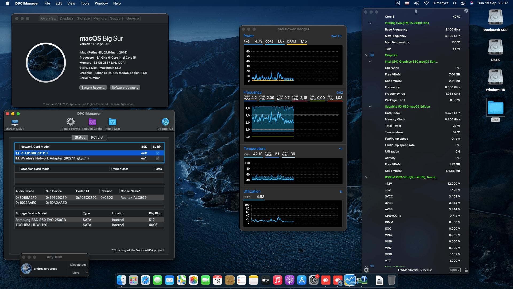The height and width of the screenshot is (289, 513).
Task: Click the Rebuild Cache icon
Action: coord(92,122)
